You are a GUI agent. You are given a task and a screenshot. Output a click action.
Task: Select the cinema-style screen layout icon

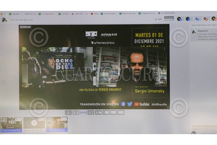pos(113,112)
